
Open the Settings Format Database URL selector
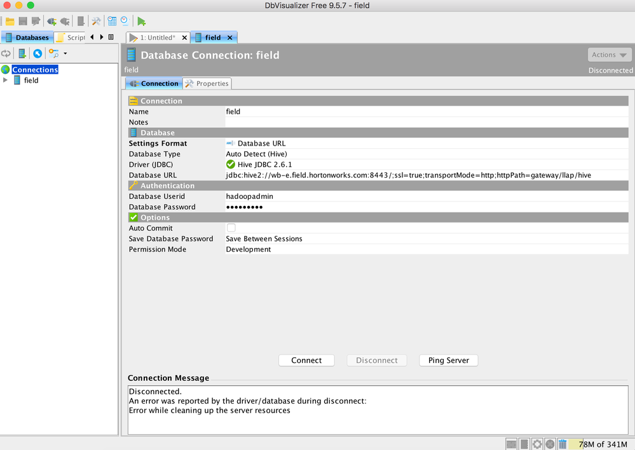[427, 144]
